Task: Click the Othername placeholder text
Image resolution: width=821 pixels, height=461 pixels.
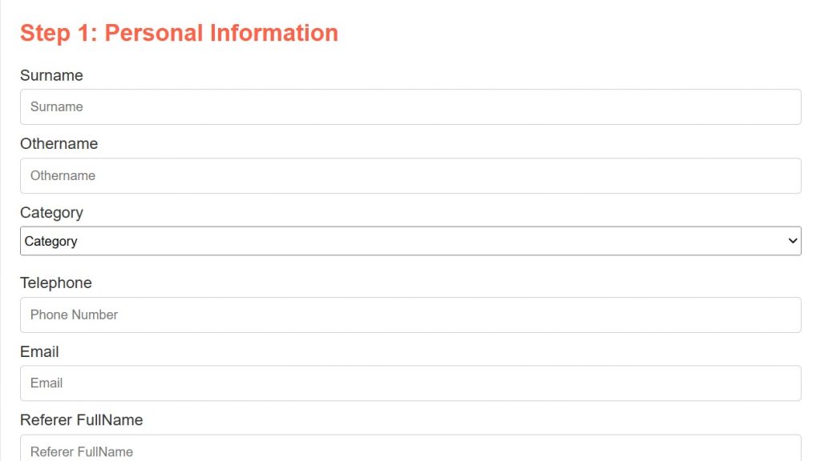Action: click(x=63, y=175)
